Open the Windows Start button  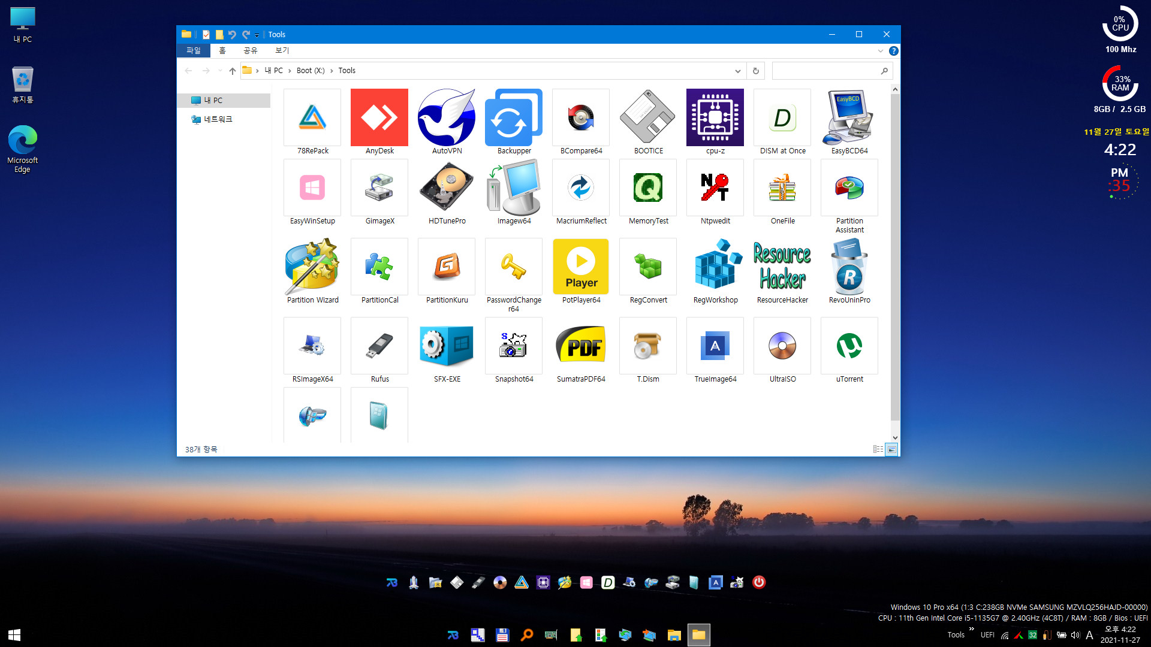pyautogui.click(x=14, y=635)
